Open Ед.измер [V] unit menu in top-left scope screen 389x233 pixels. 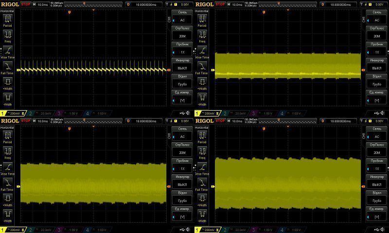[182, 98]
